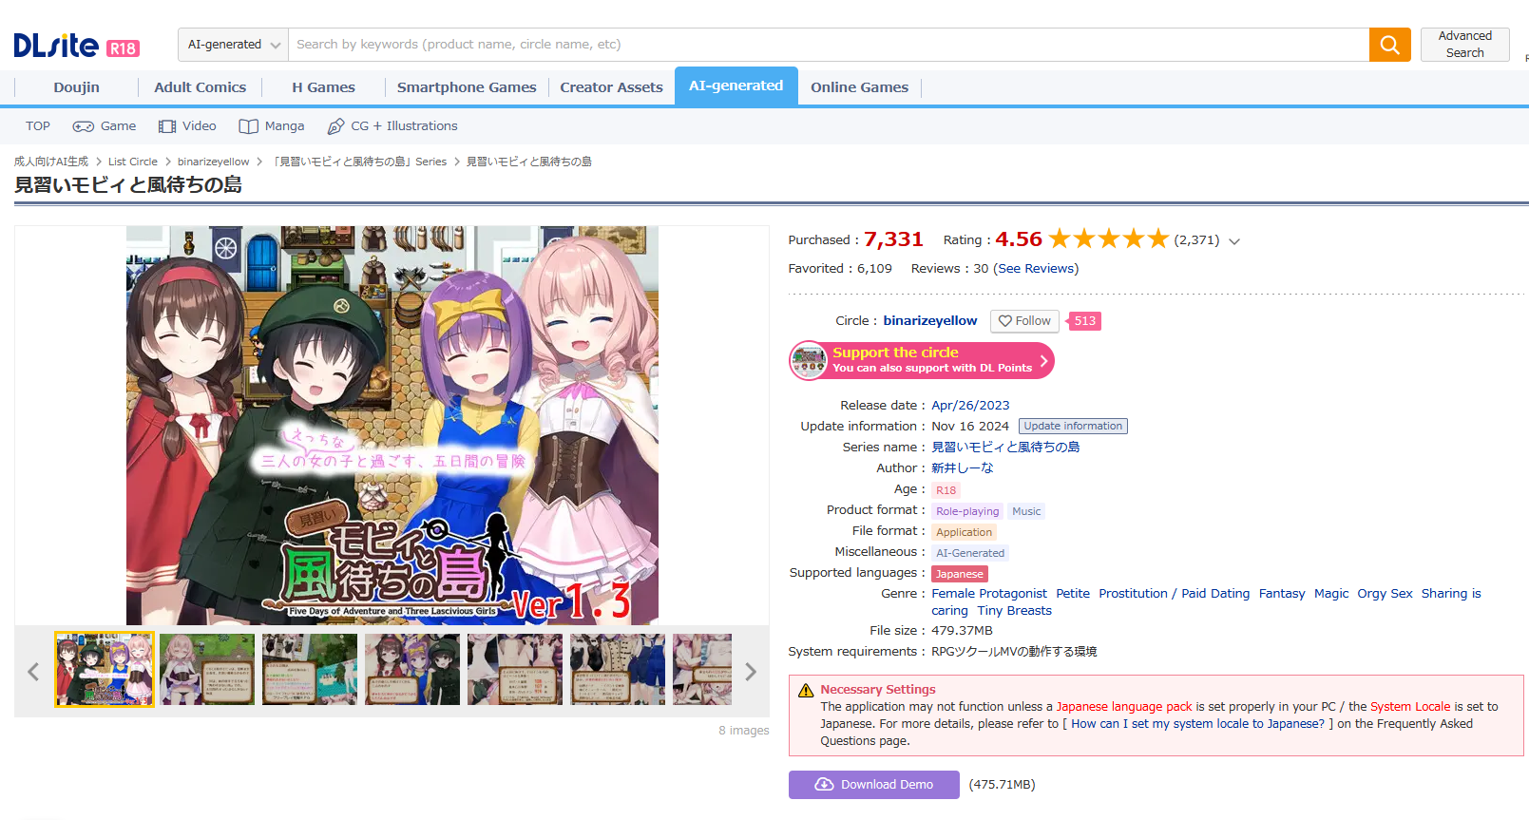This screenshot has height=820, width=1529.
Task: Select the second gallery thumbnail
Action: [x=207, y=670]
